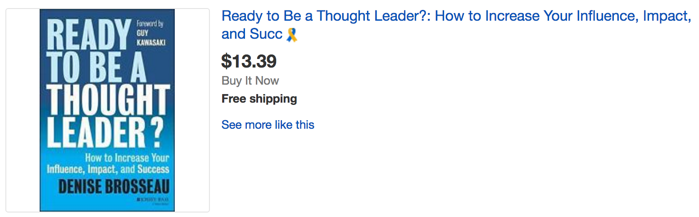Click the white margin right of the book cover
The width and height of the screenshot is (699, 217).
191,110
